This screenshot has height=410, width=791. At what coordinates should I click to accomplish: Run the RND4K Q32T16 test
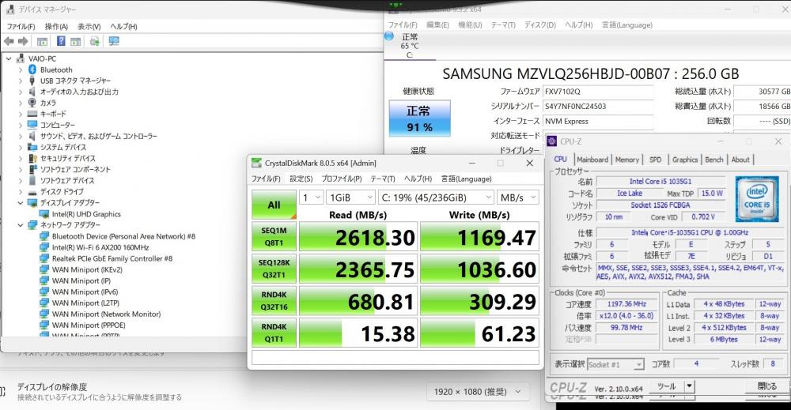tap(274, 301)
